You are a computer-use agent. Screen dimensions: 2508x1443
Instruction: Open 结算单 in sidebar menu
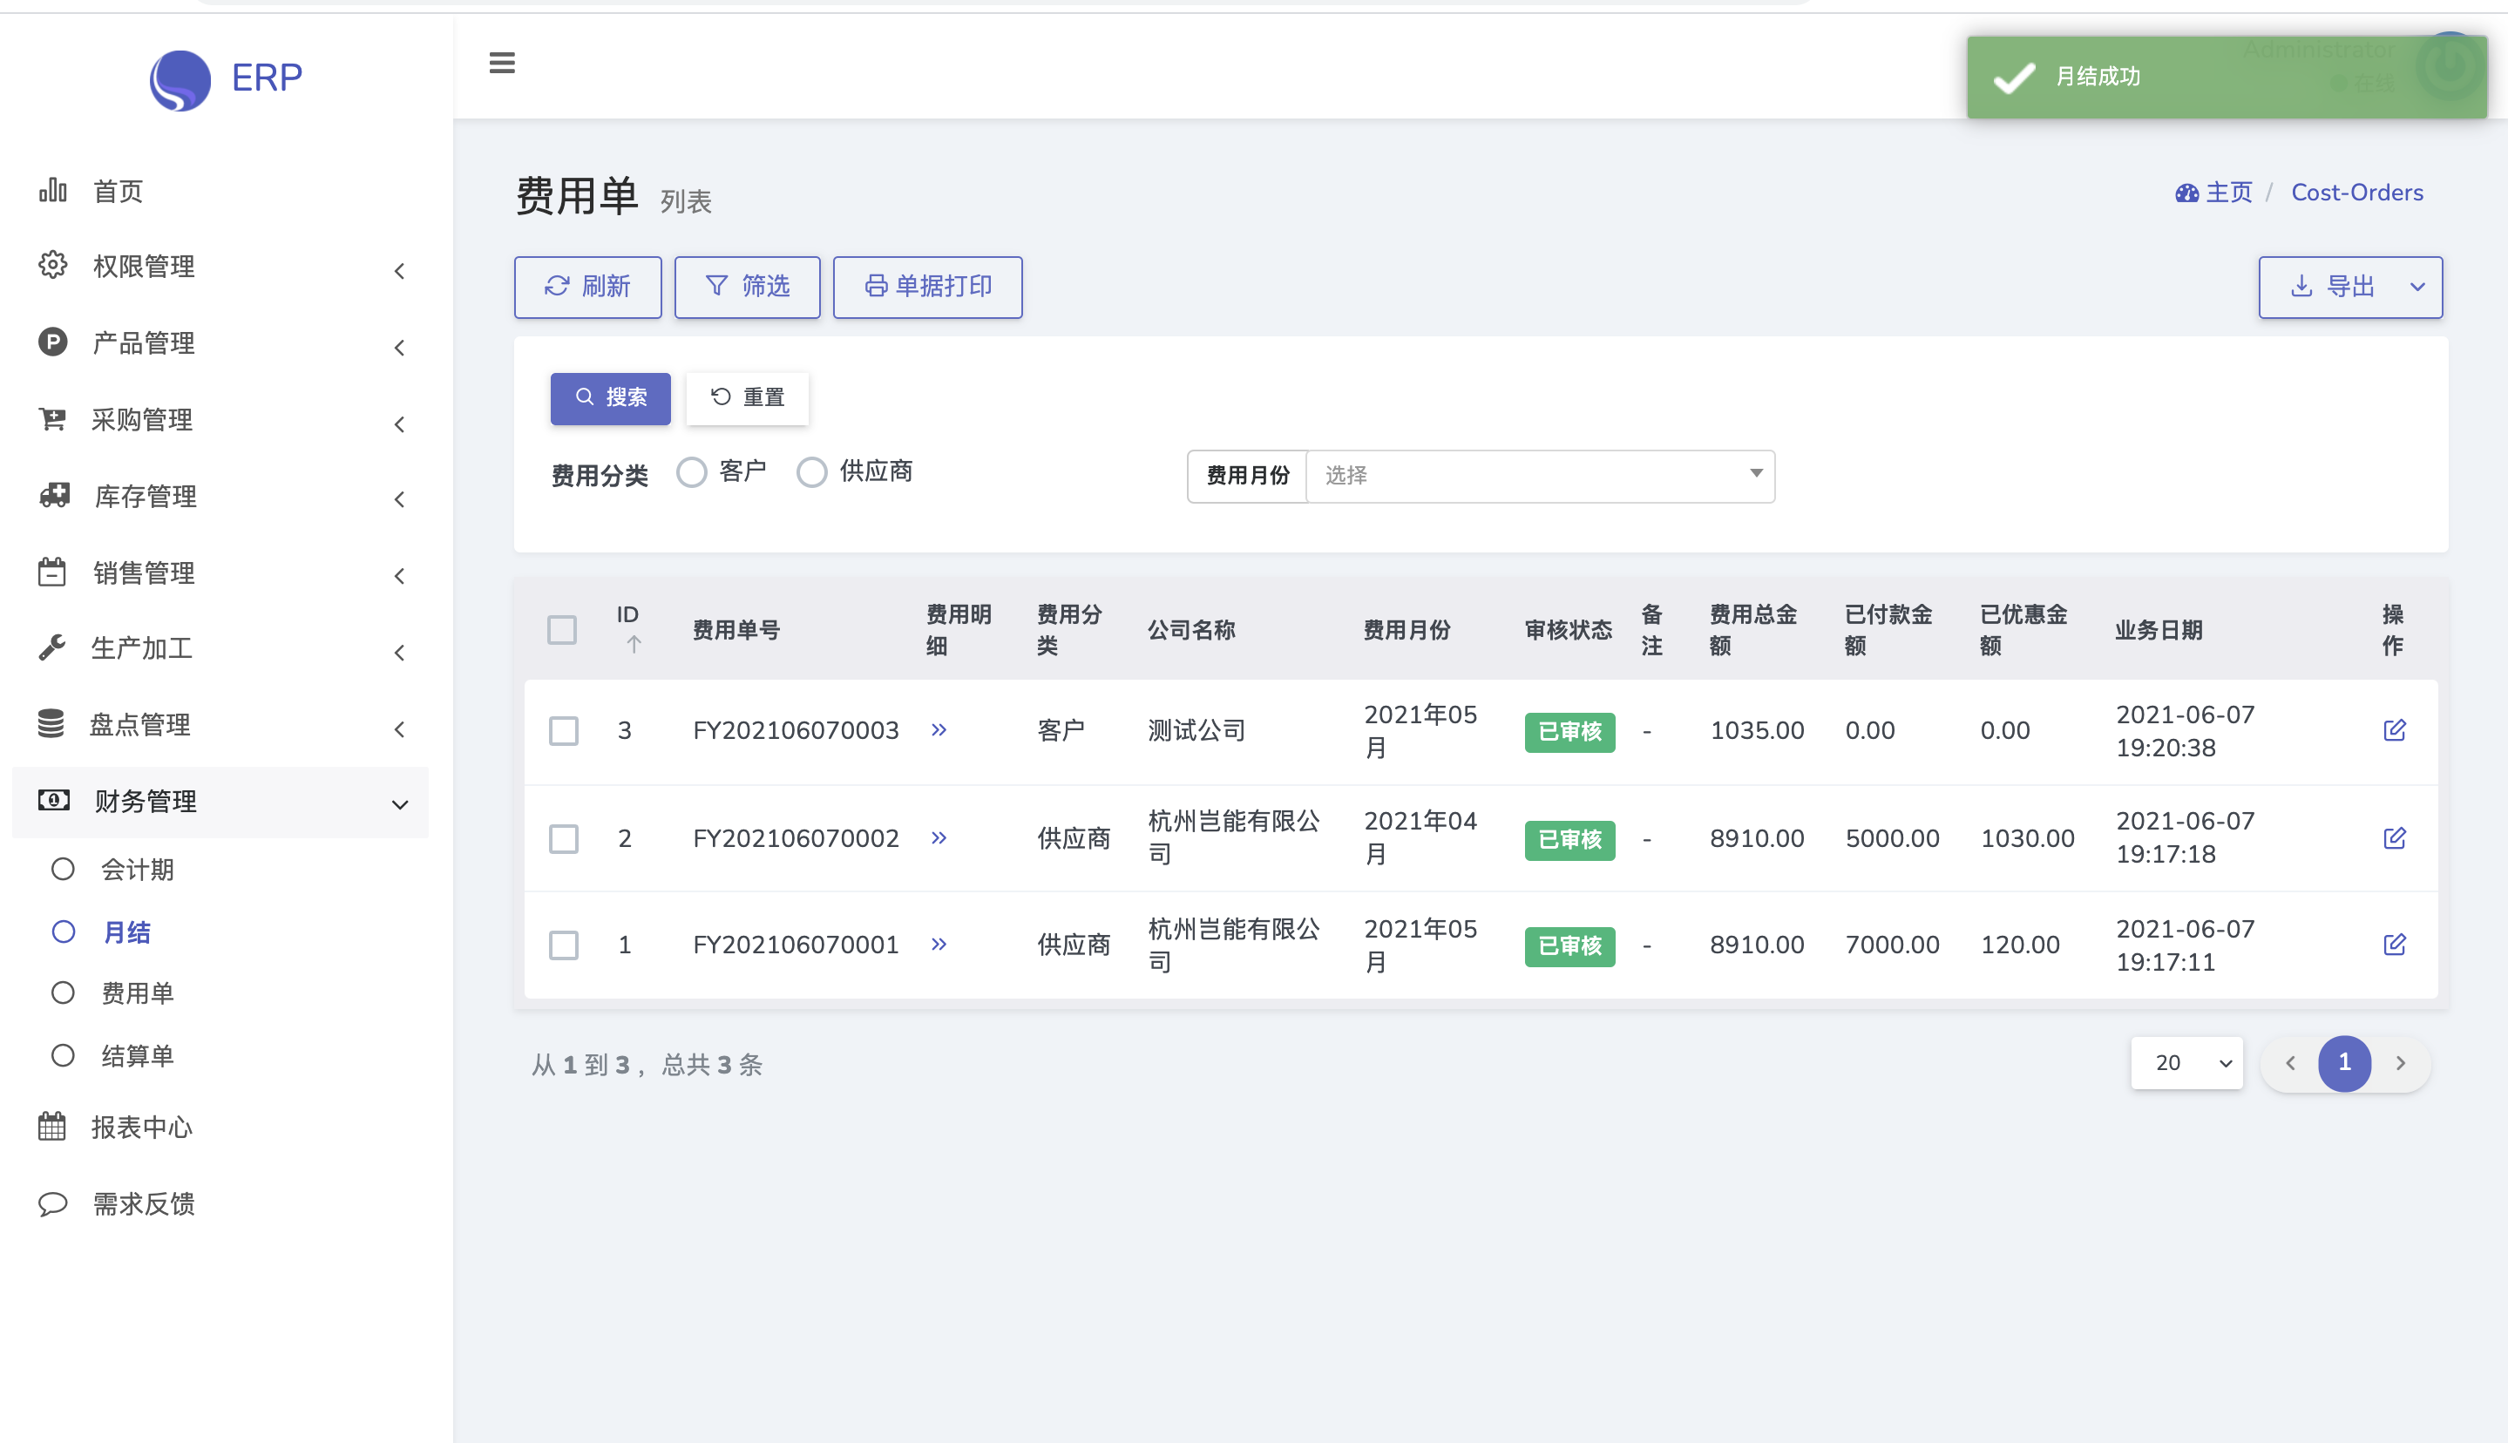pos(138,1055)
